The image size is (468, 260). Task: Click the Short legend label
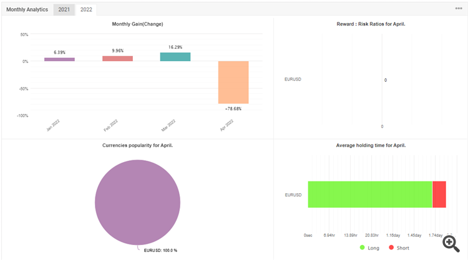pos(403,248)
